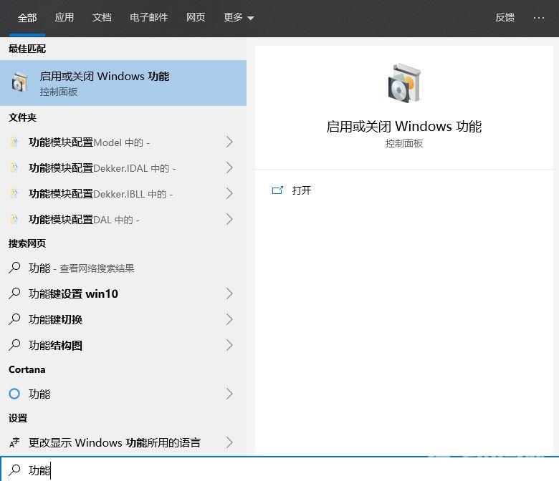Screen dimensions: 559x481
Task: Click the 反馈 feedback link
Action: (x=505, y=18)
